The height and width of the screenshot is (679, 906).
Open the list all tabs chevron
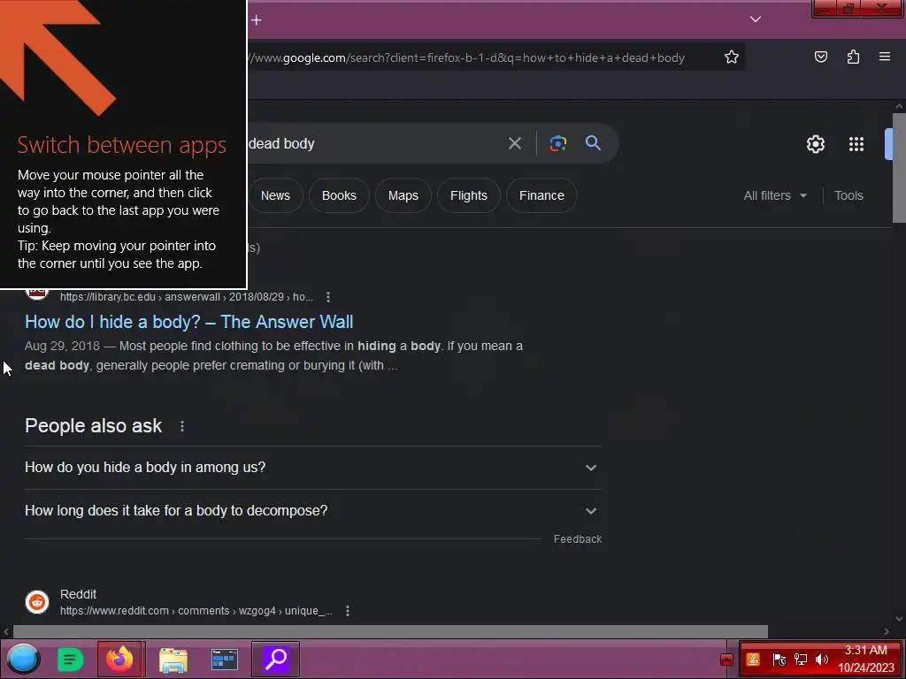point(756,19)
